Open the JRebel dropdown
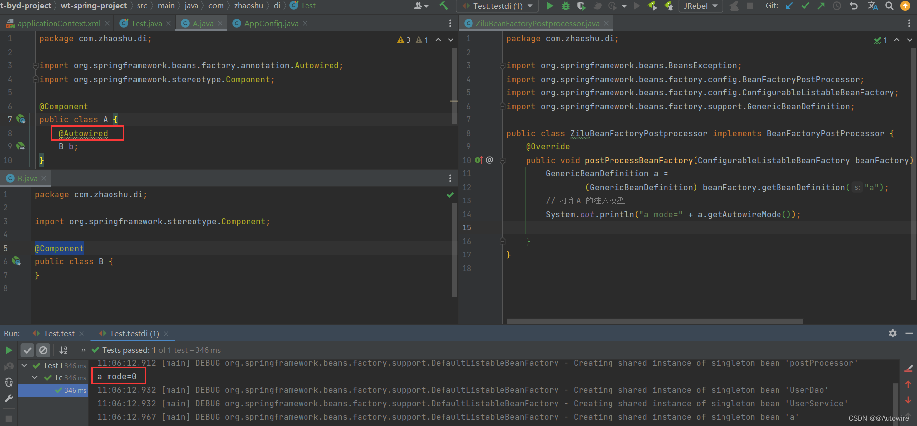Image resolution: width=917 pixels, height=426 pixels. point(700,6)
